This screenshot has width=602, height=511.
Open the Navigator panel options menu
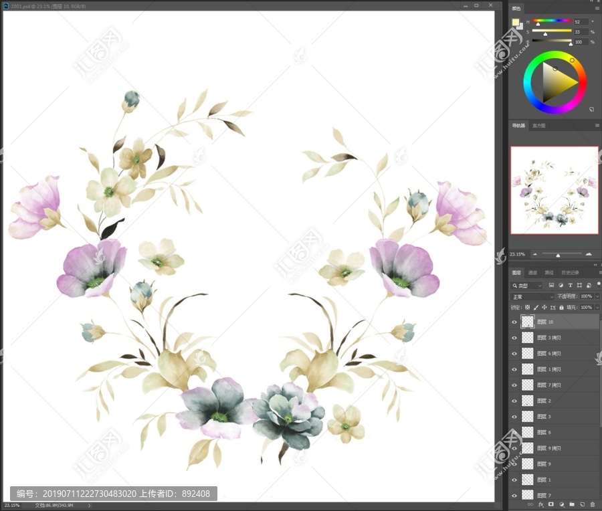597,125
